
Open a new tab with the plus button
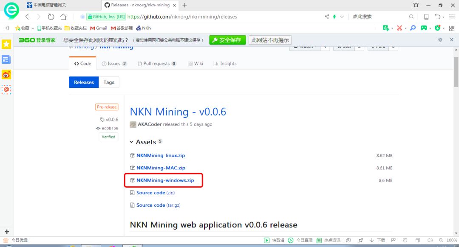[x=184, y=5]
